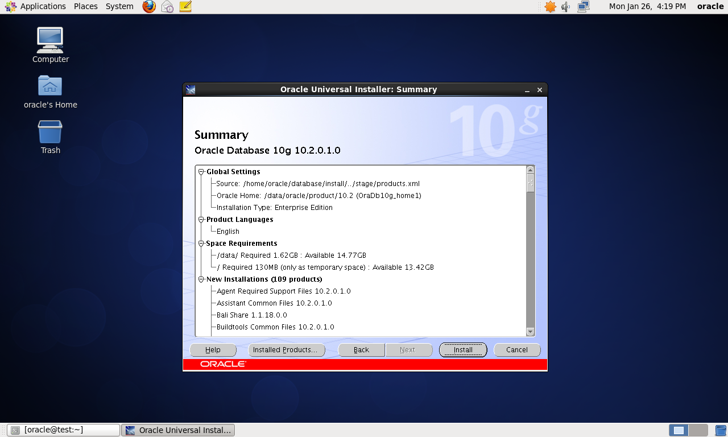Open the notes editor panel icon

point(185,7)
